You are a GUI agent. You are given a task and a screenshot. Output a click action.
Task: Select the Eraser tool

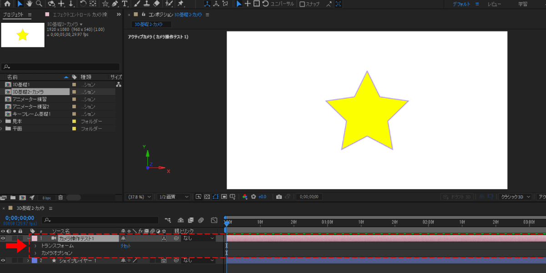click(157, 4)
